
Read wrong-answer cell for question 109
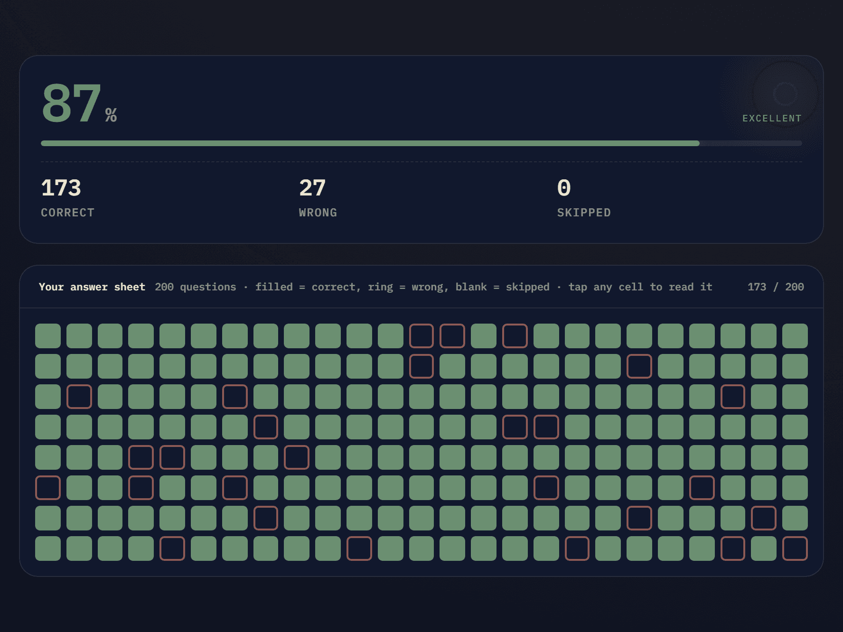[x=297, y=457]
